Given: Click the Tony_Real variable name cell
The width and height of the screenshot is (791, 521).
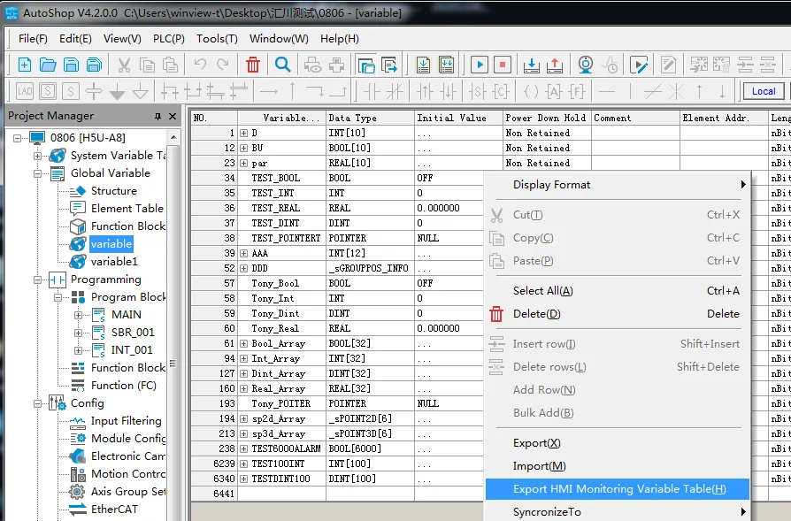Looking at the screenshot, I should [282, 328].
